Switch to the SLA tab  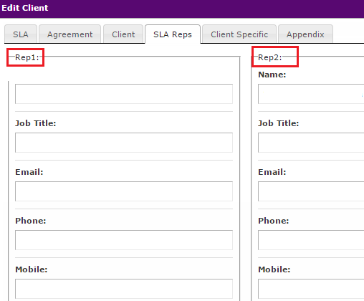(21, 34)
